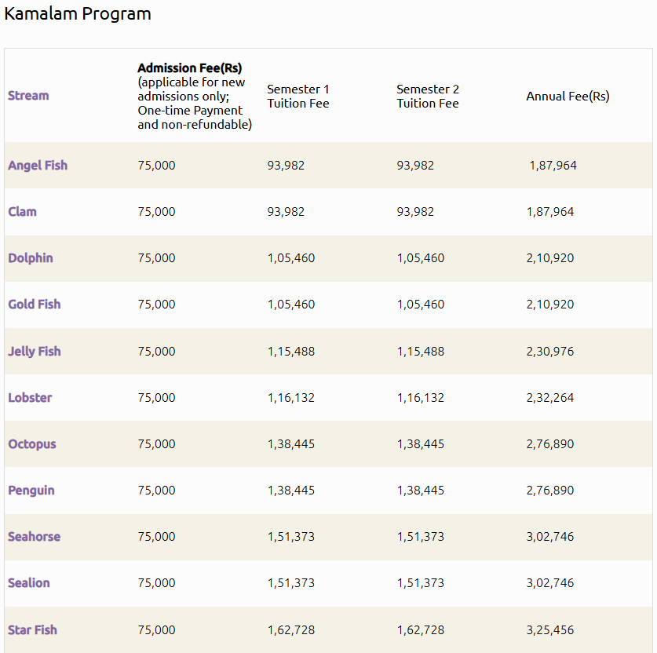Viewport: 657px width, 653px height.
Task: Click Jelly Fish annual fee 2,30,976
Action: pyautogui.click(x=550, y=352)
